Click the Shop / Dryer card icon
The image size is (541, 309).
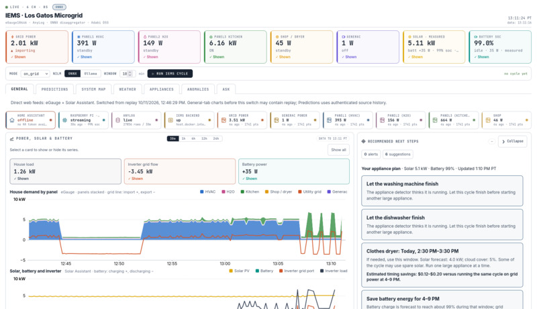pos(277,36)
